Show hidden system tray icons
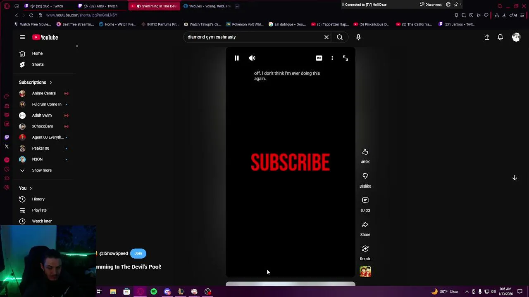Viewport: 529px width, 297px height. [x=467, y=292]
